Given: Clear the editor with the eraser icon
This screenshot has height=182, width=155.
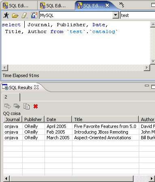Looking at the screenshot, I should click(25, 15).
